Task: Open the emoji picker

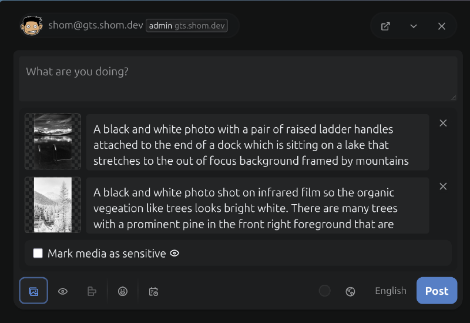Action: [123, 291]
